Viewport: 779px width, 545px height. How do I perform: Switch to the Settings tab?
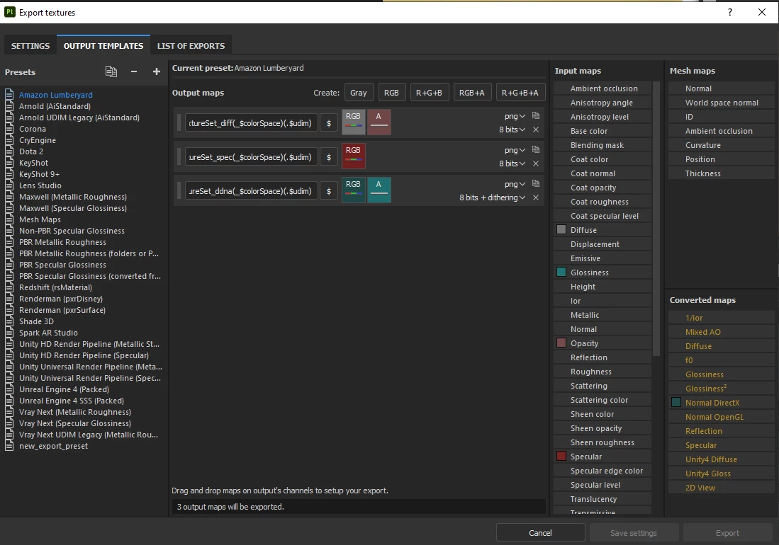click(30, 45)
